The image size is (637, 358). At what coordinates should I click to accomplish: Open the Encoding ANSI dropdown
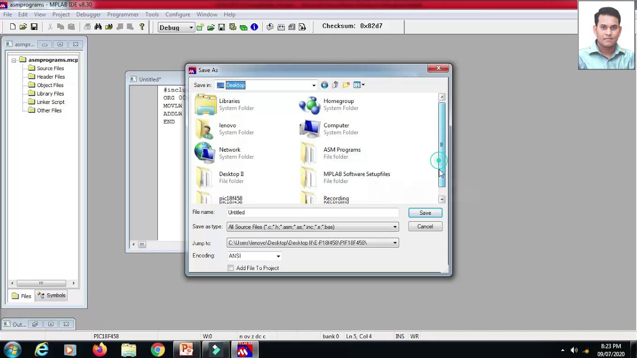click(x=278, y=256)
